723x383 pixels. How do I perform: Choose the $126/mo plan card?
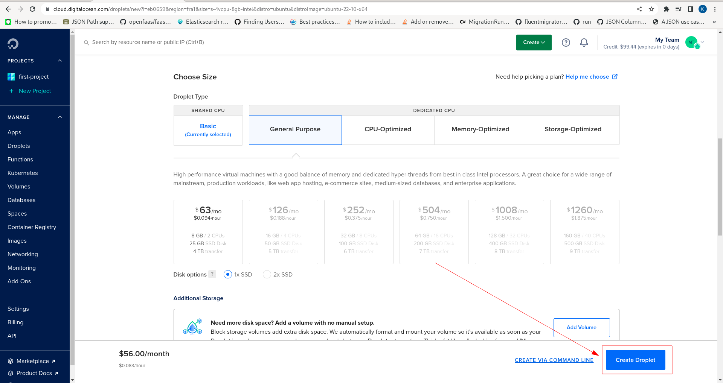[284, 232]
